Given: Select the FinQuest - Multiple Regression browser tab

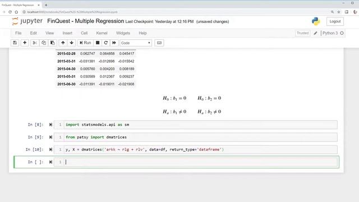Looking at the screenshot, I should point(18,5).
